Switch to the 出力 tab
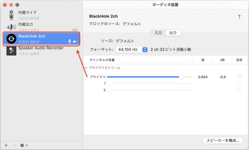Screen dimensions: 249x150 173,33
